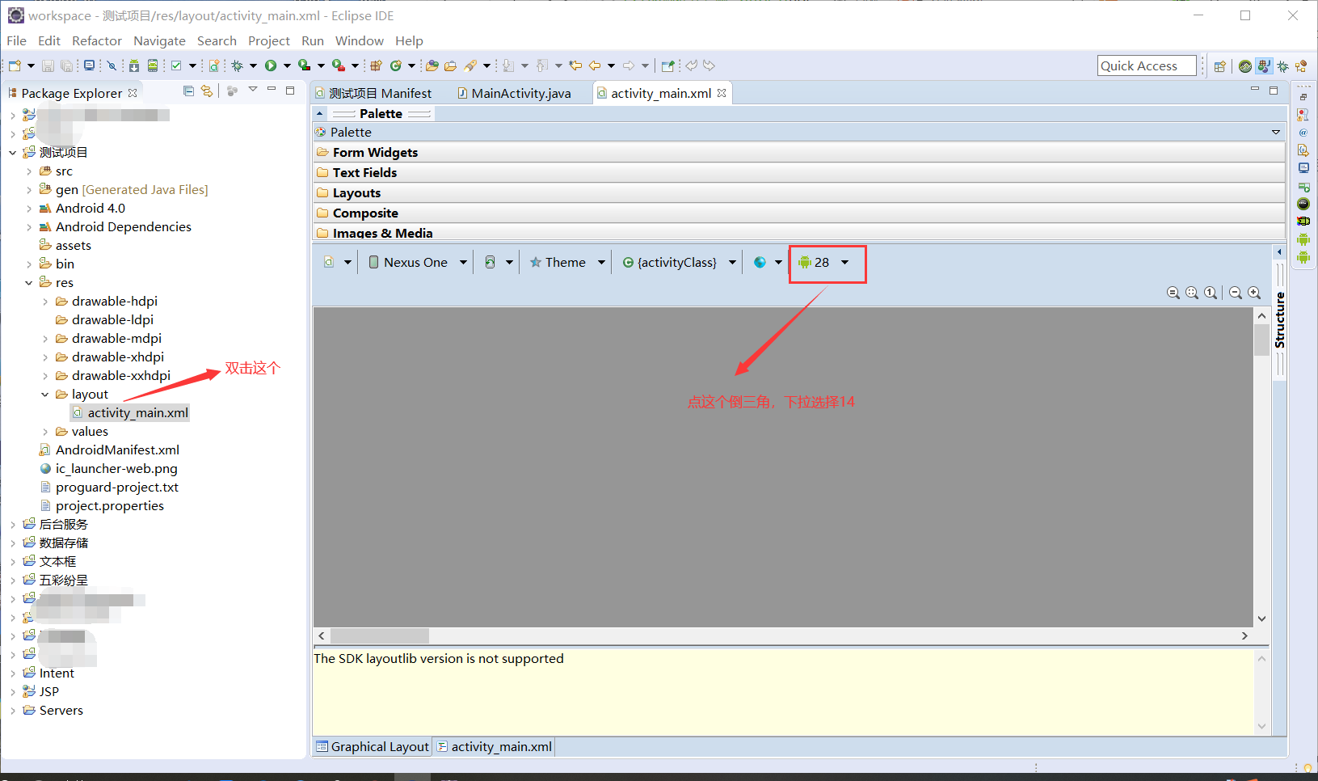
Task: Toggle Link with Editor in Package Explorer
Action: pyautogui.click(x=207, y=91)
